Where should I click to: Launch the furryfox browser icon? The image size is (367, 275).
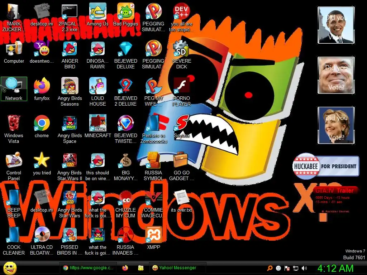42,89
